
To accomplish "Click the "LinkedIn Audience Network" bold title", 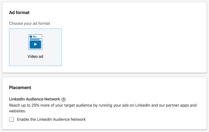I will 34,99.
